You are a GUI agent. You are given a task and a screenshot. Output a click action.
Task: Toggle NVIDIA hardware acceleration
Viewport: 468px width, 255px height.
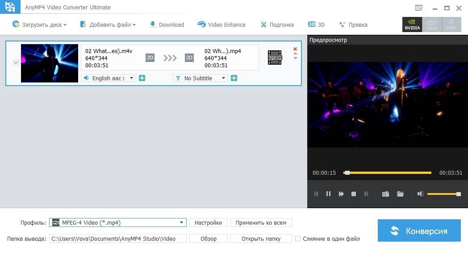[x=412, y=25]
